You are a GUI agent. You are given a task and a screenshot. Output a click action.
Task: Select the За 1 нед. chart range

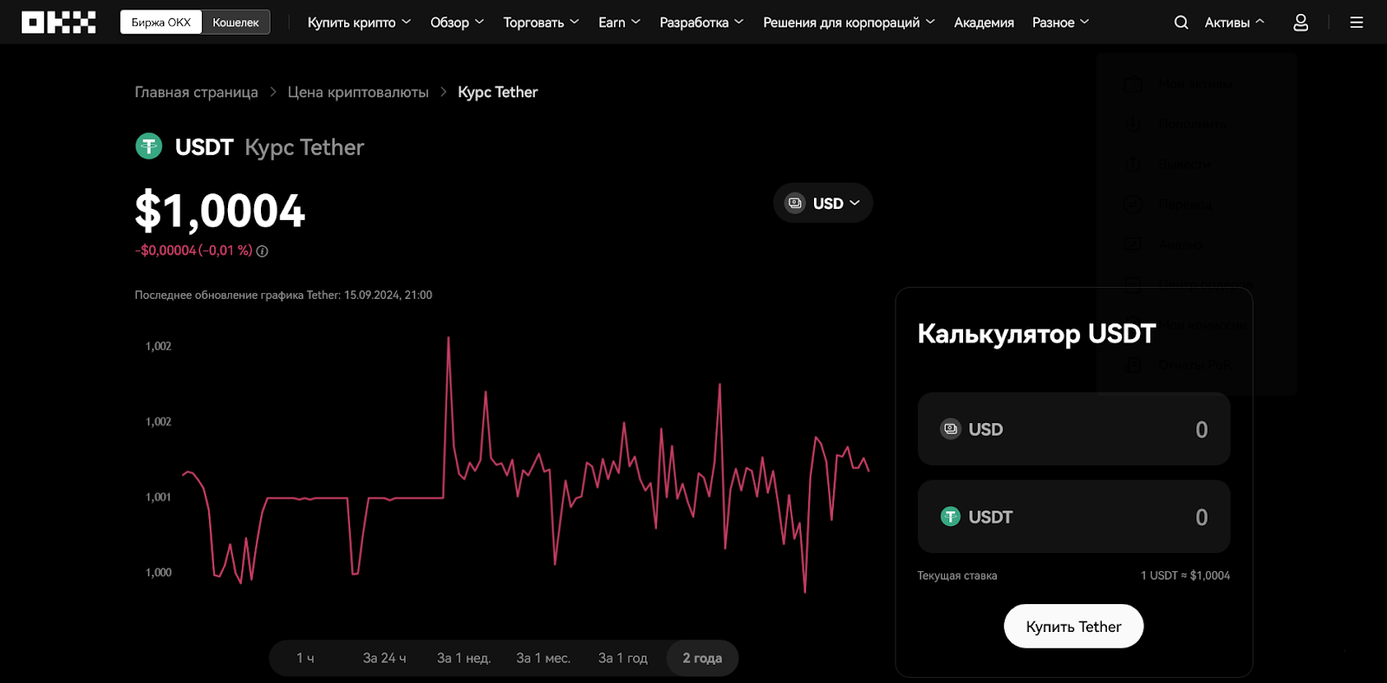[x=464, y=658]
